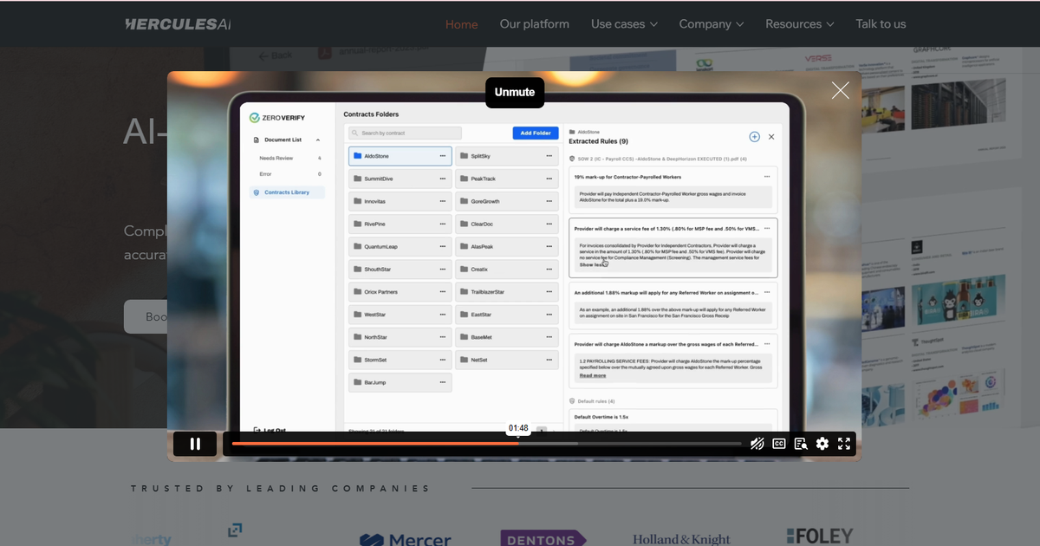Screen dimensions: 1040x546
Task: Open PeakTrack folder in video
Action: pyautogui.click(x=507, y=179)
